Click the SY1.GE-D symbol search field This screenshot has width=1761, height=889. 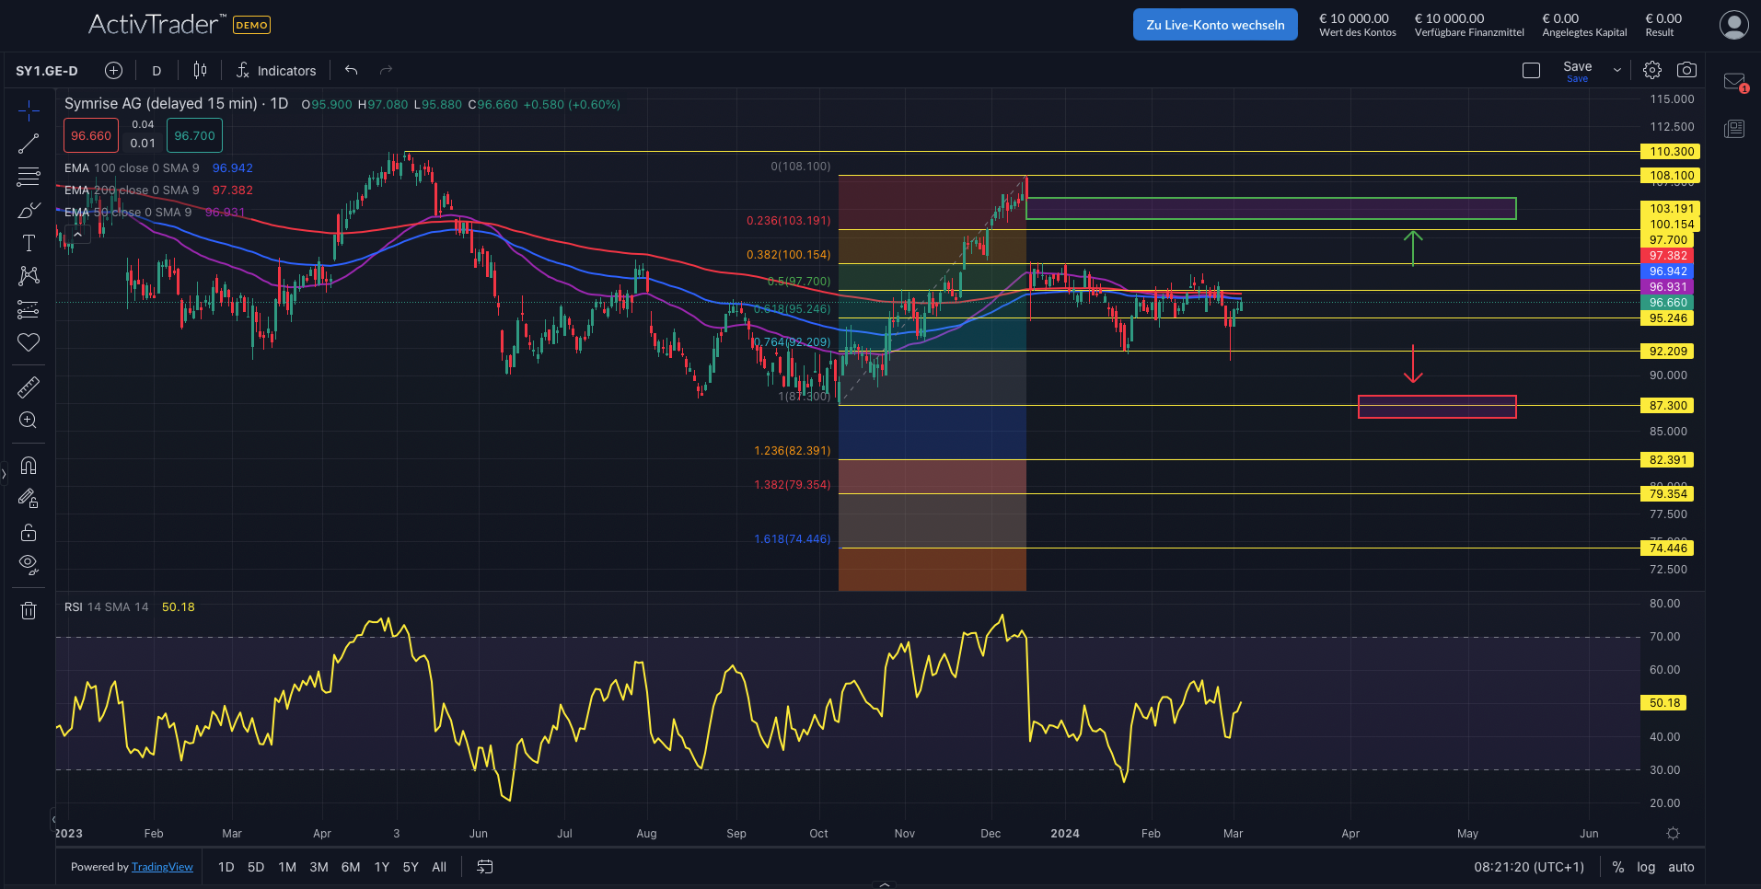click(x=47, y=71)
